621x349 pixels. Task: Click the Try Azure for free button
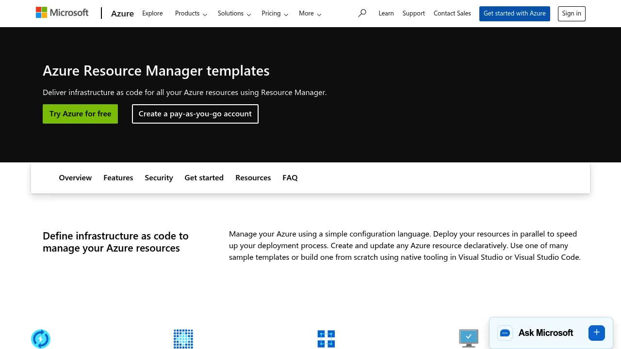click(x=80, y=114)
